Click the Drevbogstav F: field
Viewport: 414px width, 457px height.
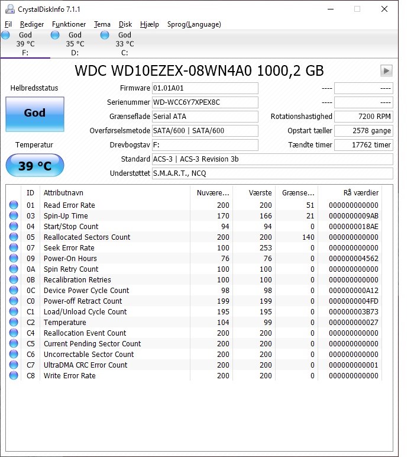coord(205,145)
